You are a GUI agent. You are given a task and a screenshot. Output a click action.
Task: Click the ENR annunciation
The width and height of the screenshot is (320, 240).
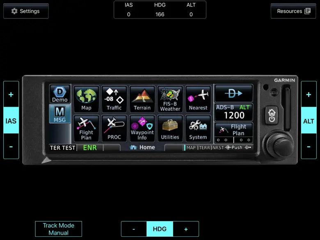90,148
